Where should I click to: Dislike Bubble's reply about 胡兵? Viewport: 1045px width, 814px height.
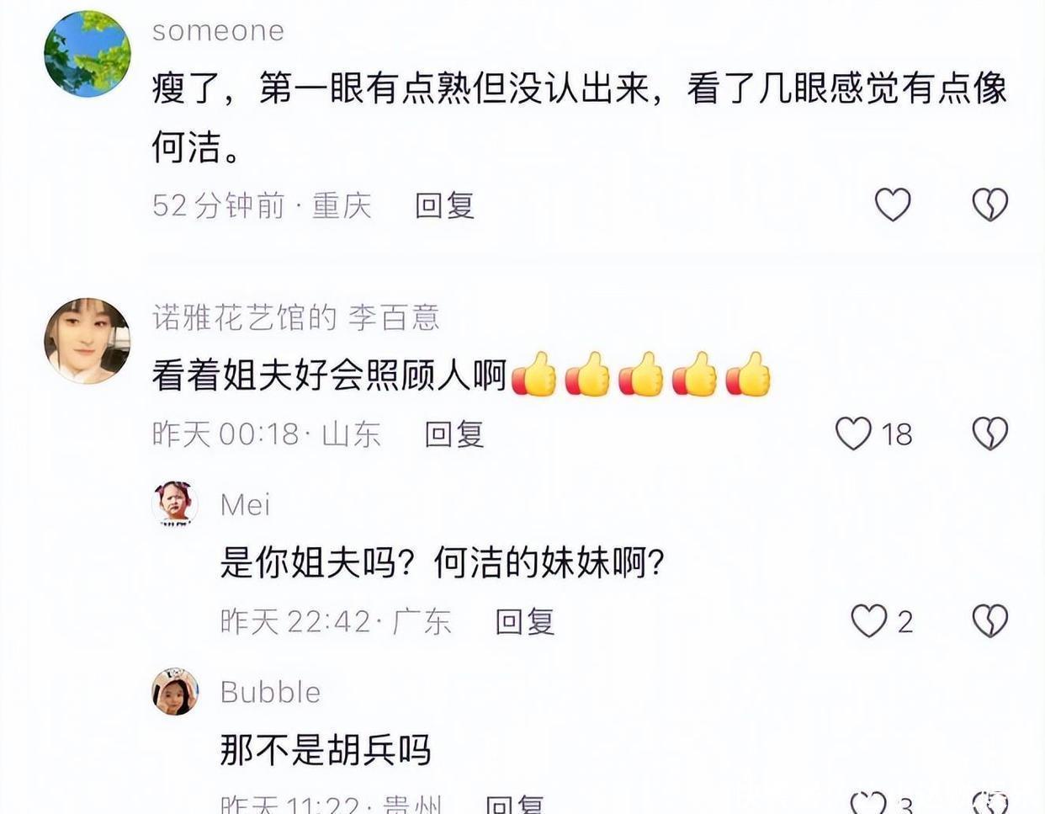pos(990,802)
